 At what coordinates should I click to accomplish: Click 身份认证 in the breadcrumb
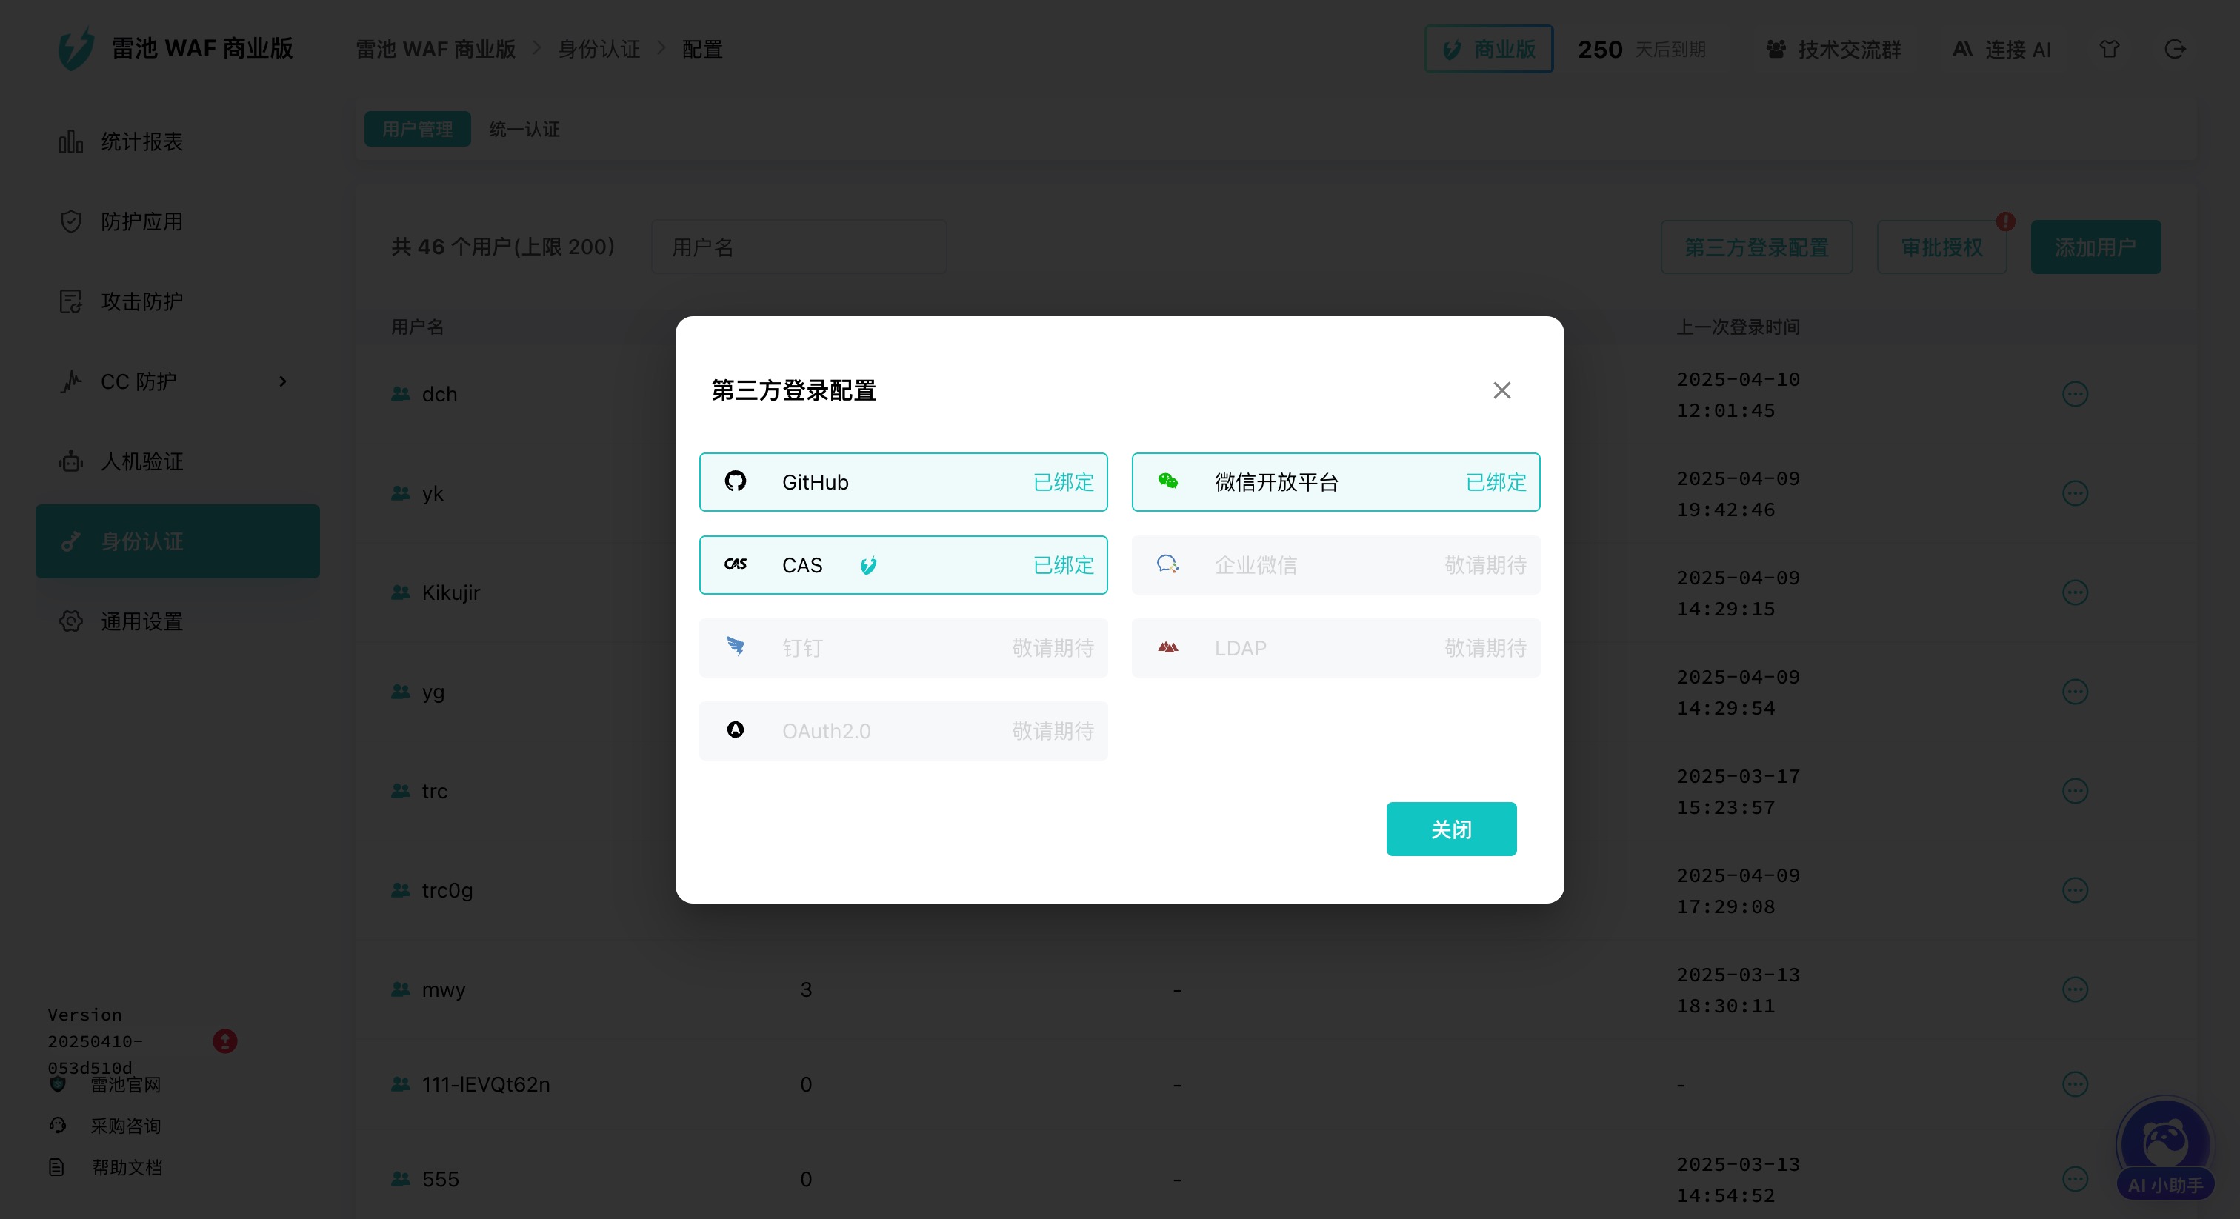pyautogui.click(x=599, y=49)
